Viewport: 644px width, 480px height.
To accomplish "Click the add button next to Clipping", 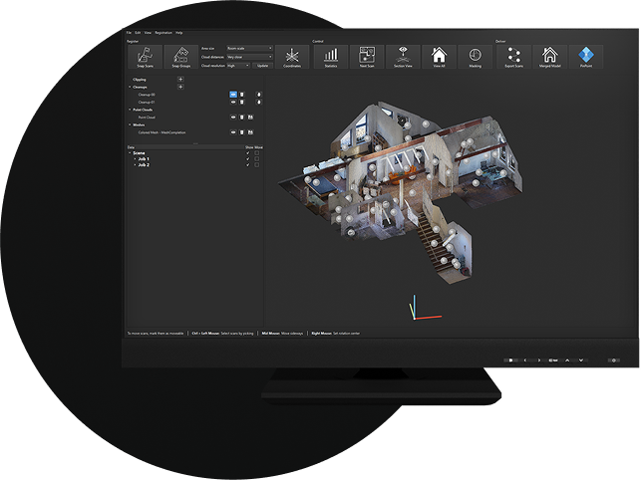I will (x=179, y=78).
